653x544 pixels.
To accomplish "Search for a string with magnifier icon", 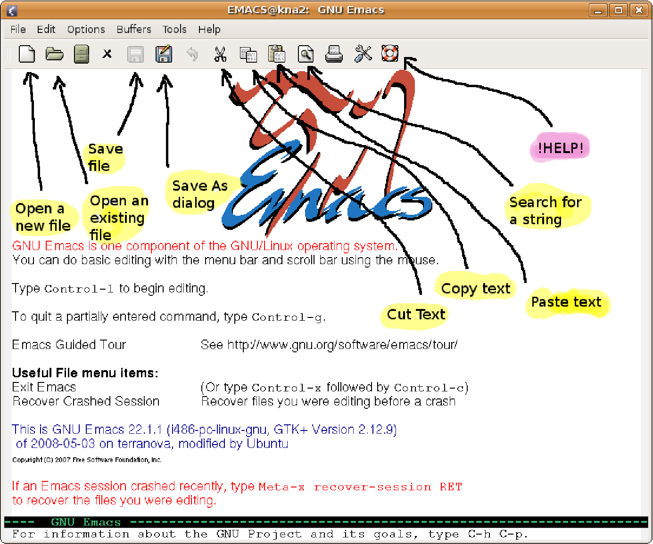I will (306, 54).
